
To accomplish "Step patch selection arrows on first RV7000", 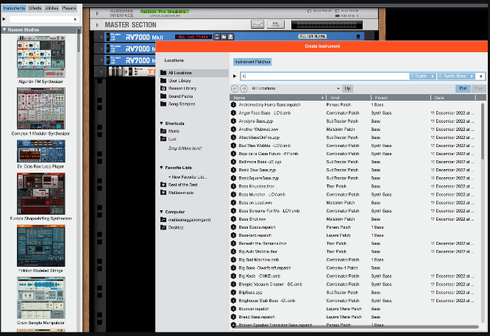I will (217, 37).
